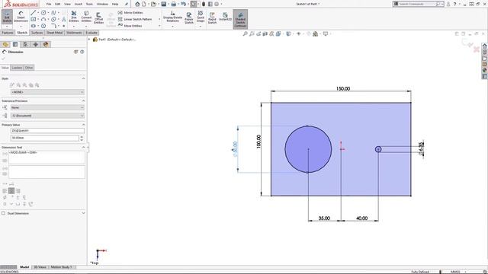The image size is (488, 274).
Task: Switch to the Sheet Metal ribbon tab
Action: tap(54, 33)
